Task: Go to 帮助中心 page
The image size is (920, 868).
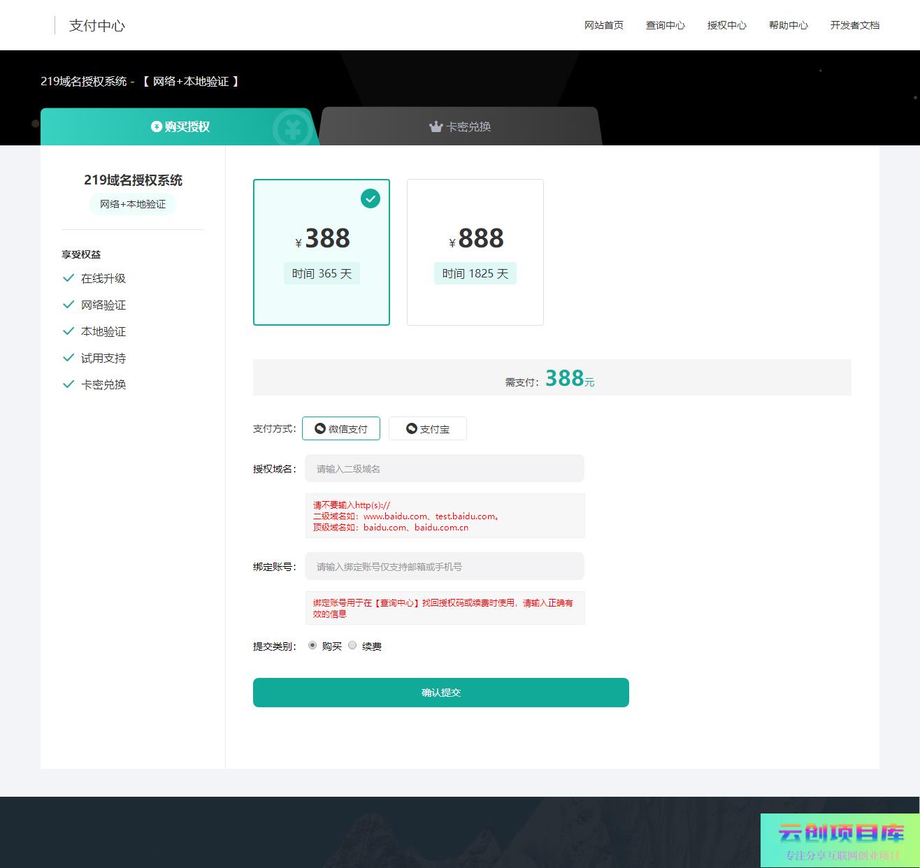Action: coord(788,25)
